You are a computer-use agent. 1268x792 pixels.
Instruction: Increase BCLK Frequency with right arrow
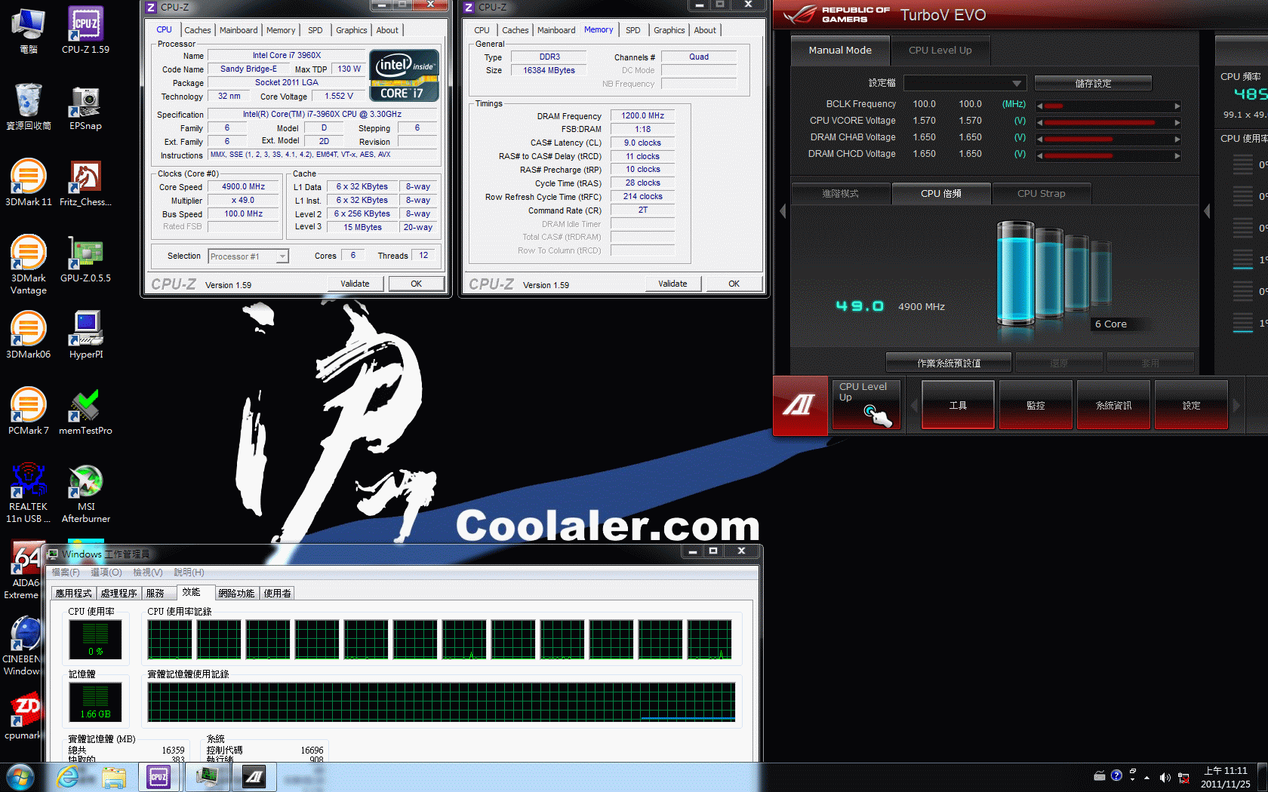click(x=1177, y=106)
